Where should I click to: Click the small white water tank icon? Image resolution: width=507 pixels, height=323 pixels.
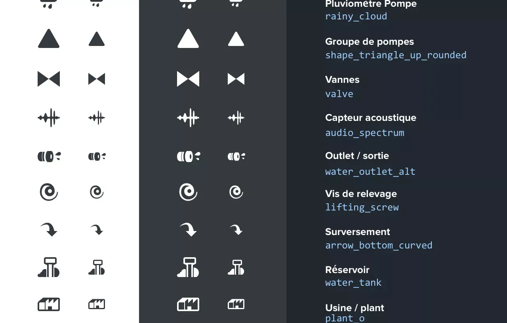coord(236,268)
